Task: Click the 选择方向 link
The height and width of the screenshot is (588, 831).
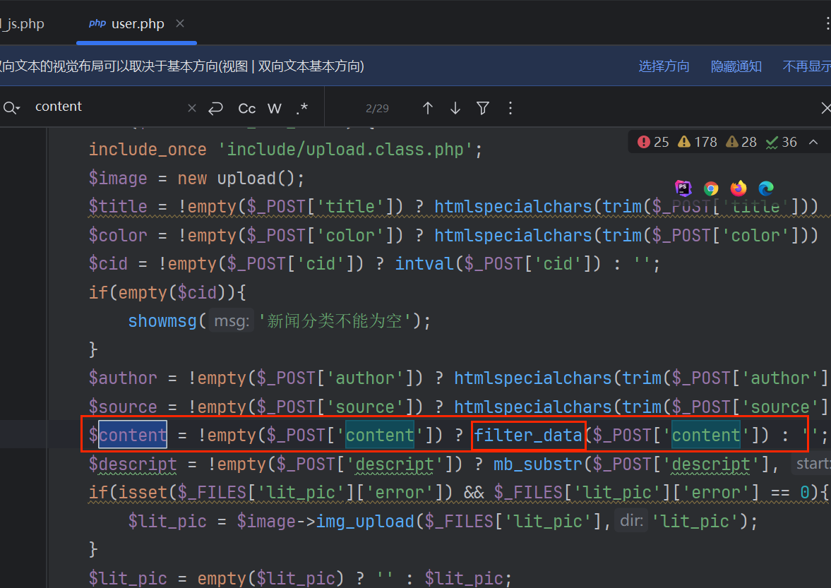Action: click(x=664, y=66)
